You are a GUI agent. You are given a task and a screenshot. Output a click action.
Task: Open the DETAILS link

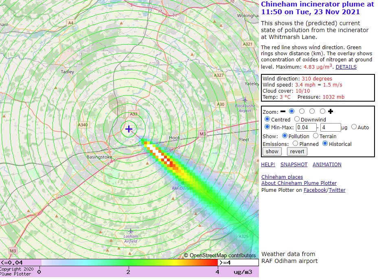(346, 67)
